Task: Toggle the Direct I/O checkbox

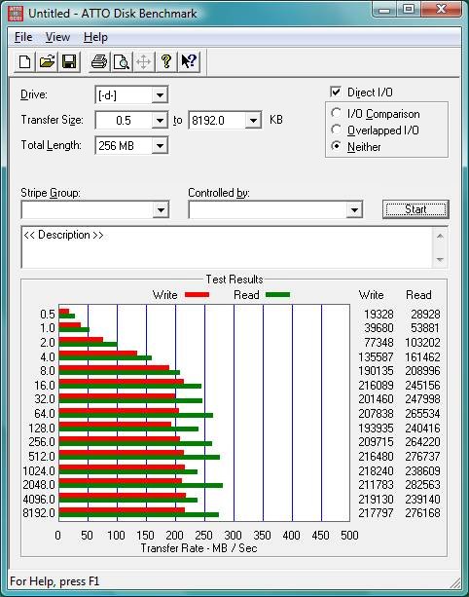Action: coord(336,92)
